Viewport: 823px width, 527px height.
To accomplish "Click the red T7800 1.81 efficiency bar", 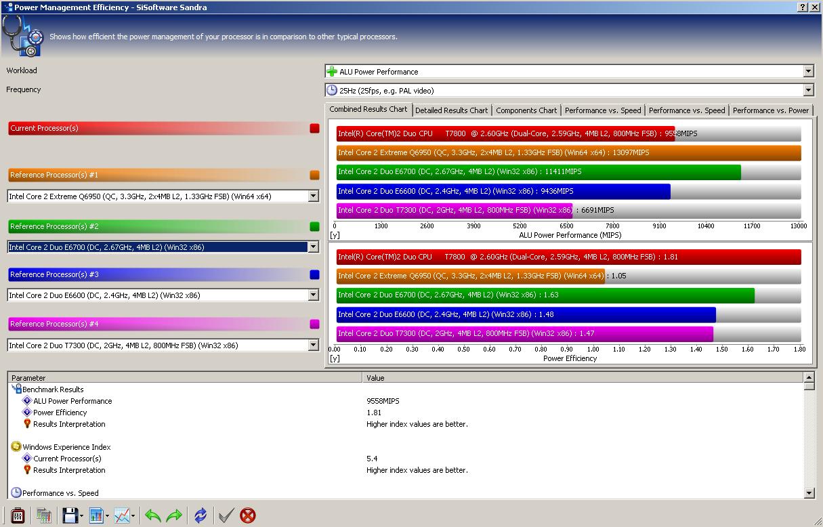I will [x=569, y=257].
